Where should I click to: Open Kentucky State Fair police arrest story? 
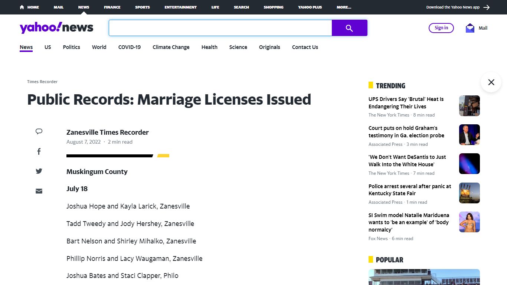(x=410, y=190)
